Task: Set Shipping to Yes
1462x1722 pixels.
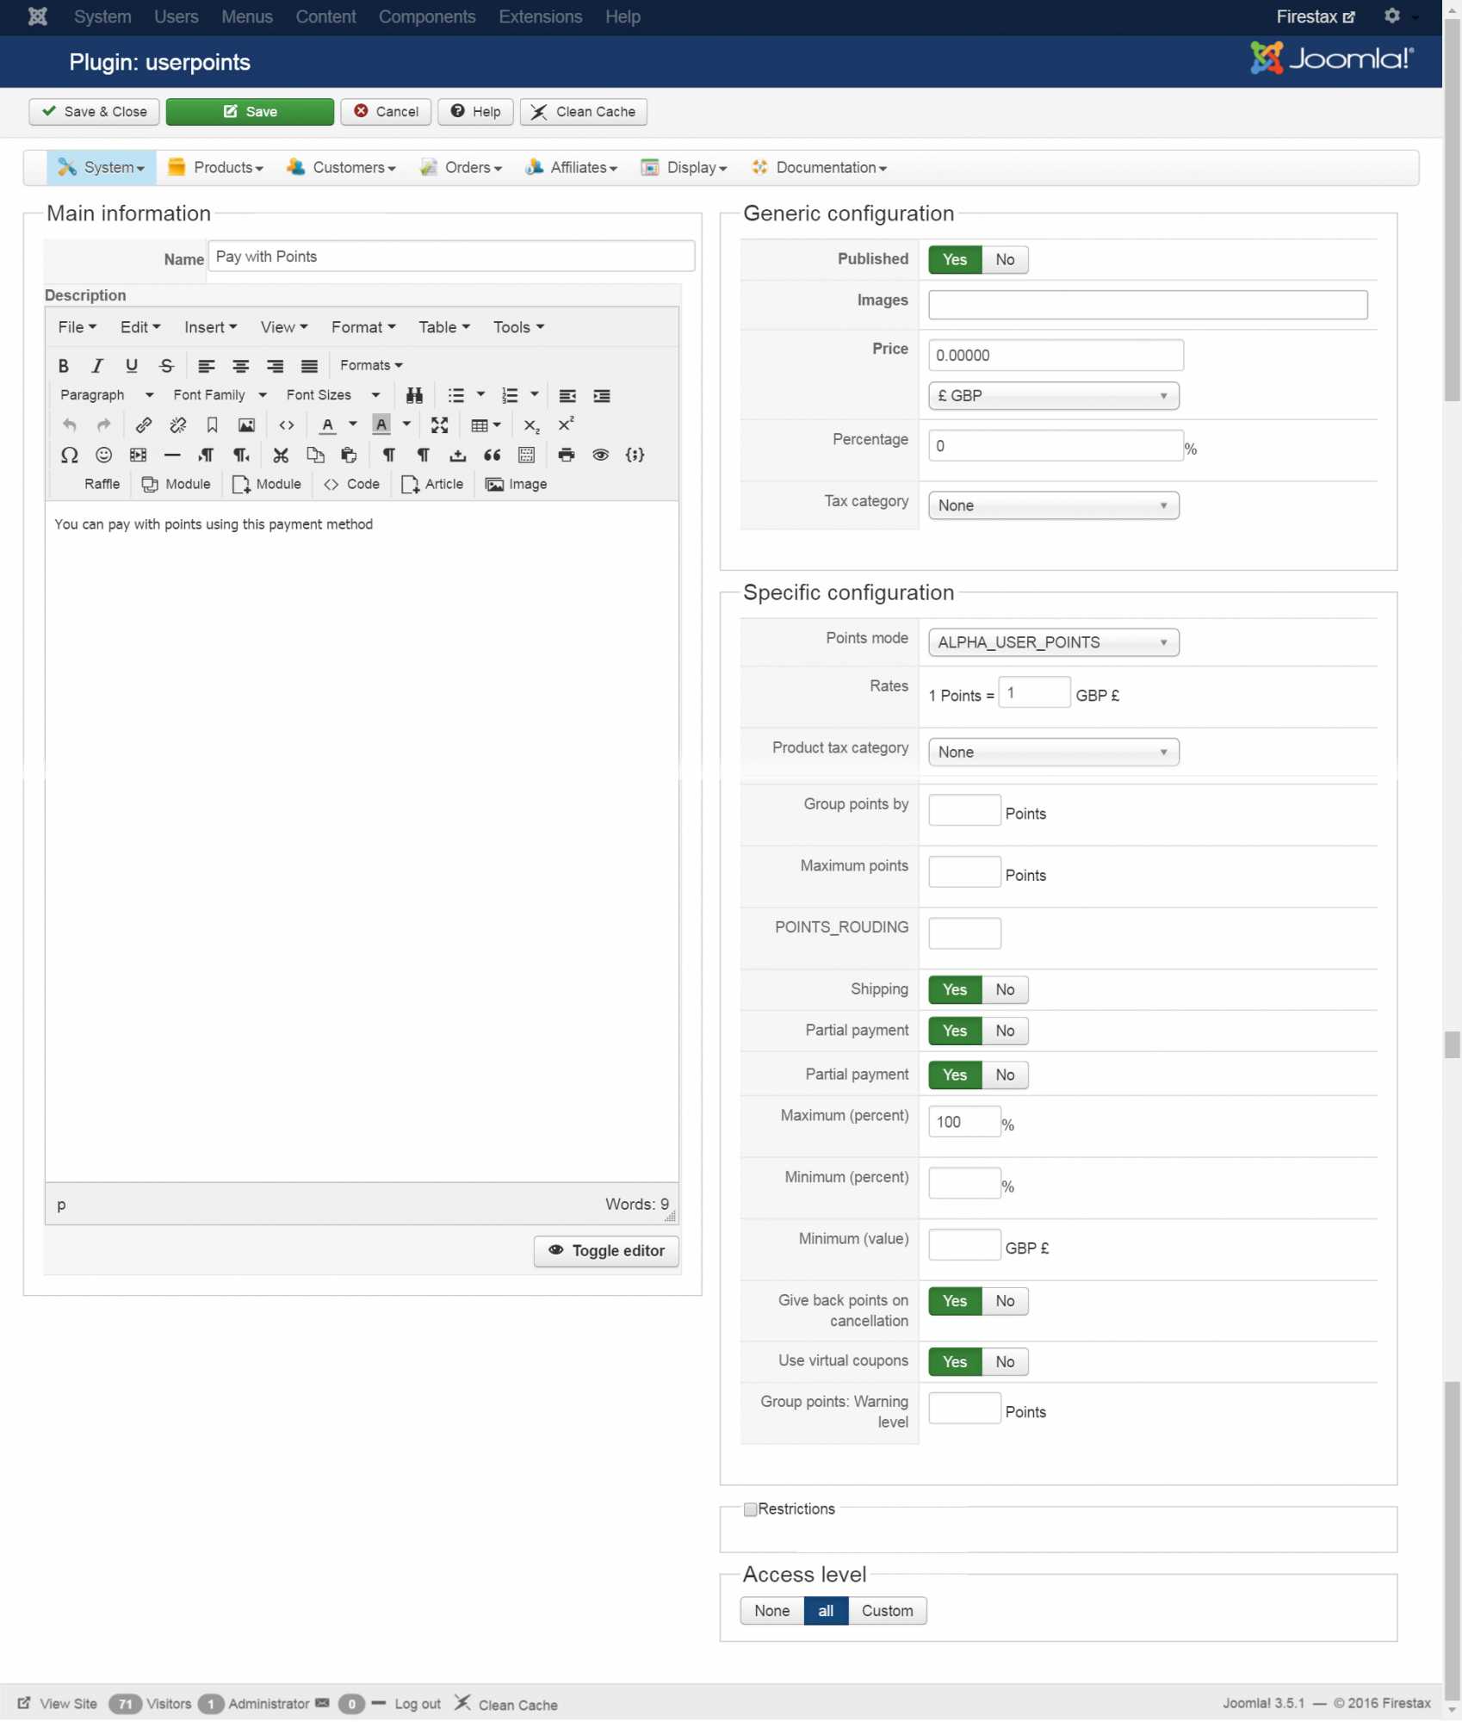Action: pos(955,990)
